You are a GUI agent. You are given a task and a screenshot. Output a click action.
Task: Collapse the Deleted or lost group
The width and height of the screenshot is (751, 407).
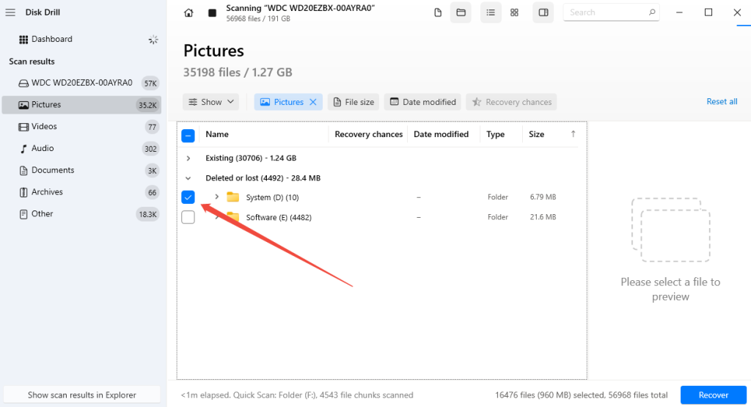[188, 178]
